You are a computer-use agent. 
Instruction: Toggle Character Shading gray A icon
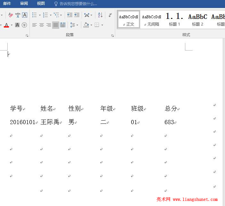[x=17, y=25]
